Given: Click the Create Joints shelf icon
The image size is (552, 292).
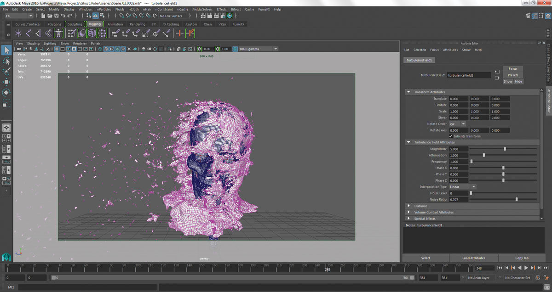Looking at the screenshot, I should click(28, 33).
